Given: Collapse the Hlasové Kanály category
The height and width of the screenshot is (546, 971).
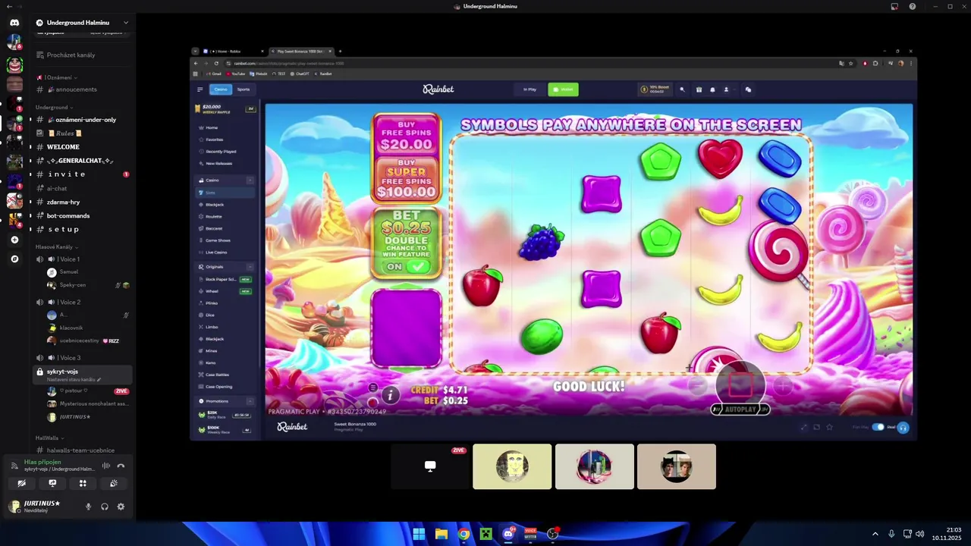Looking at the screenshot, I should (57, 246).
